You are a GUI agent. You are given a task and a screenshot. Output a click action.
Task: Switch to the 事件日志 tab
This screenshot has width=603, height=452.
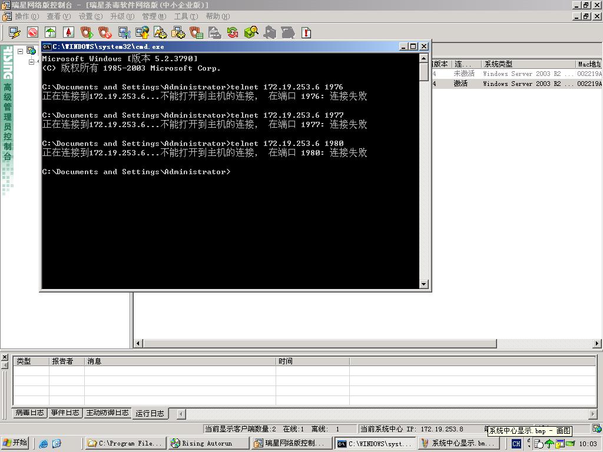point(65,413)
